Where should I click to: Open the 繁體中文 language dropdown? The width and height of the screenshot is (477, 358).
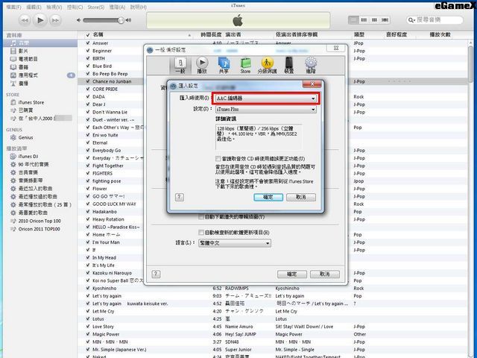pos(234,243)
